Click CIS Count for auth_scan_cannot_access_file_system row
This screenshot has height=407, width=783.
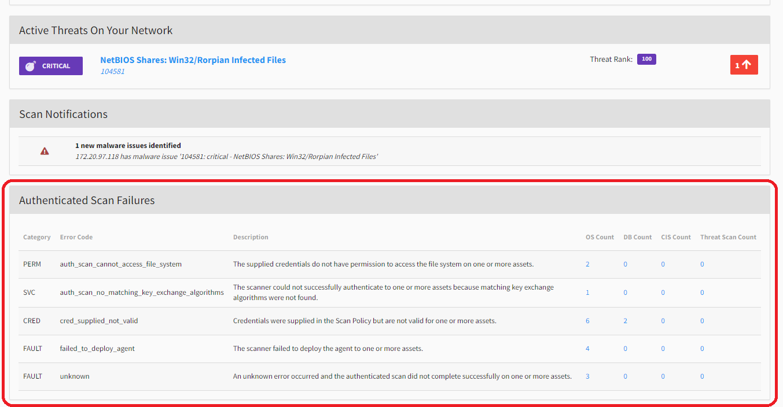pyautogui.click(x=663, y=264)
